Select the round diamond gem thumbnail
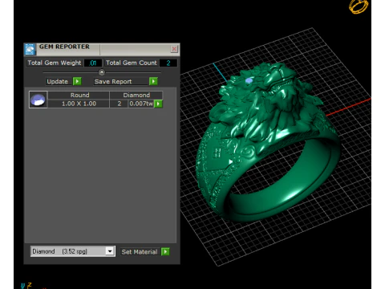Viewport: 385px width, 289px height. [x=38, y=100]
